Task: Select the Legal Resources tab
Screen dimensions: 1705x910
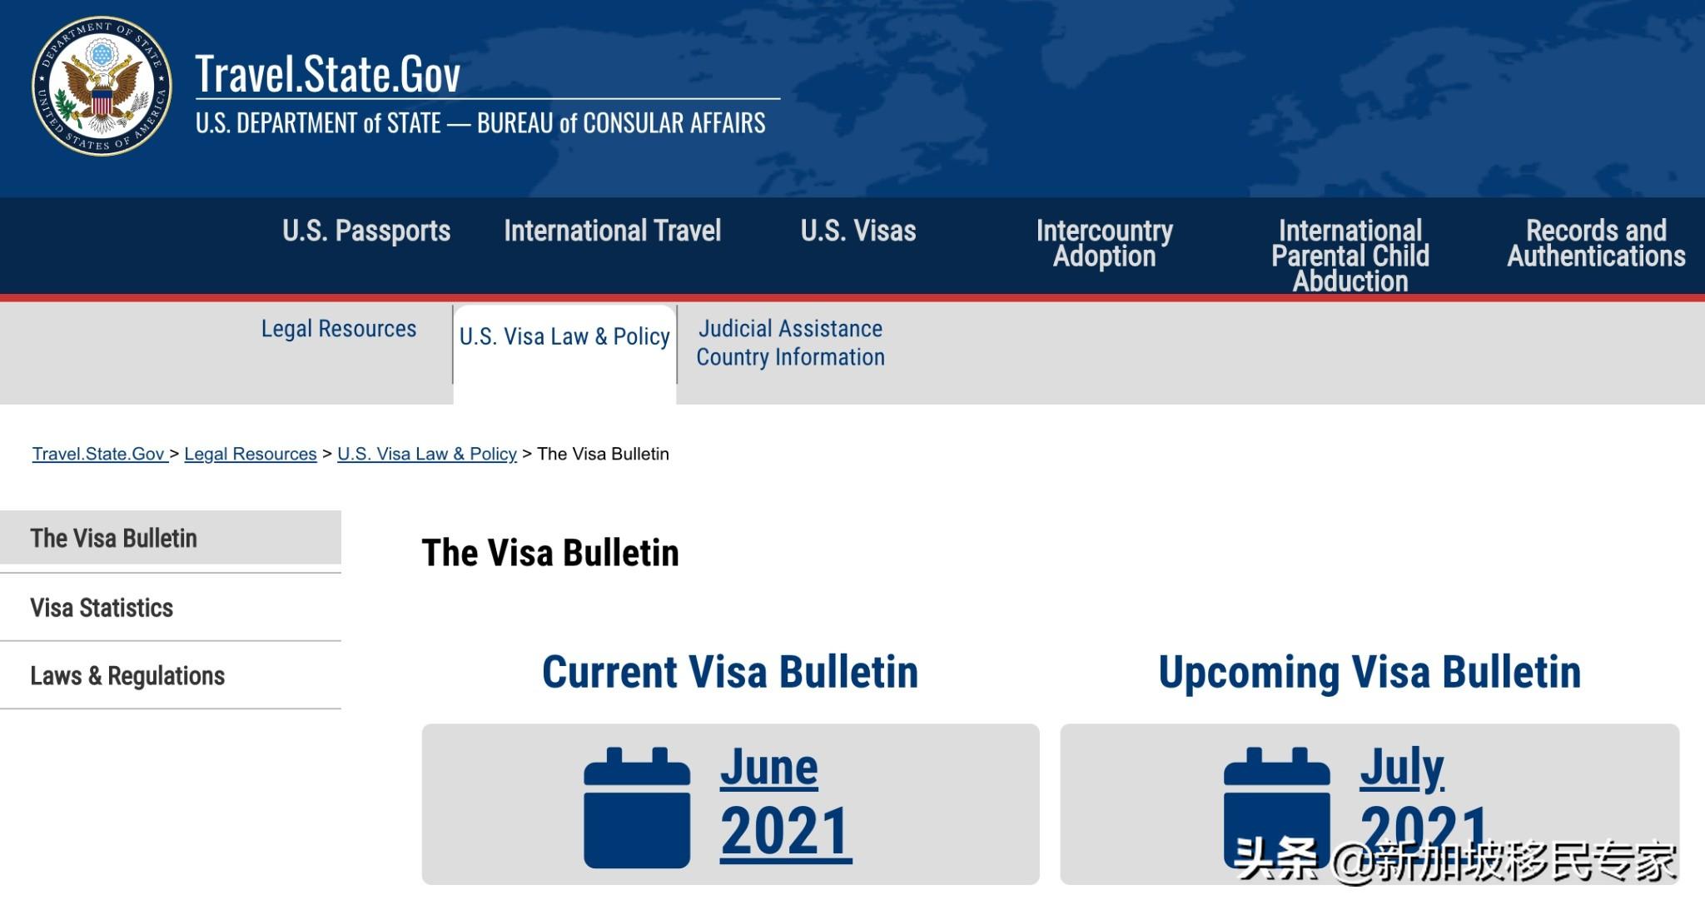Action: 337,328
